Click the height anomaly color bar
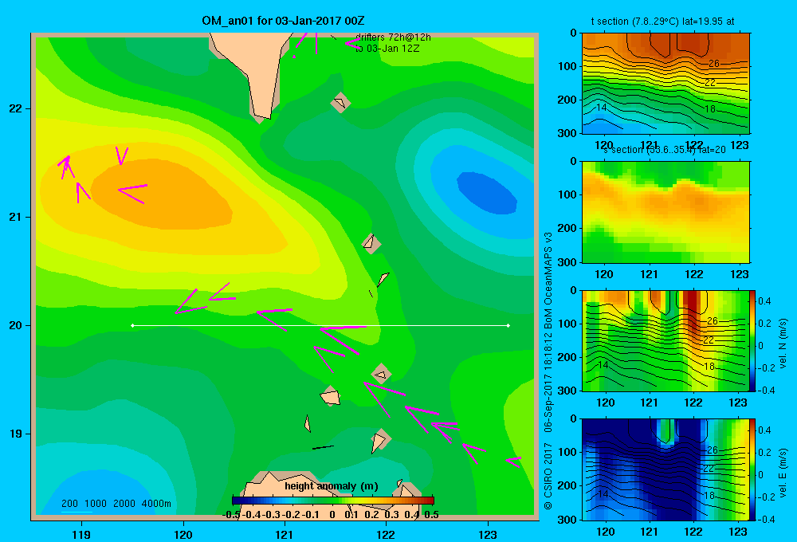 [x=333, y=501]
